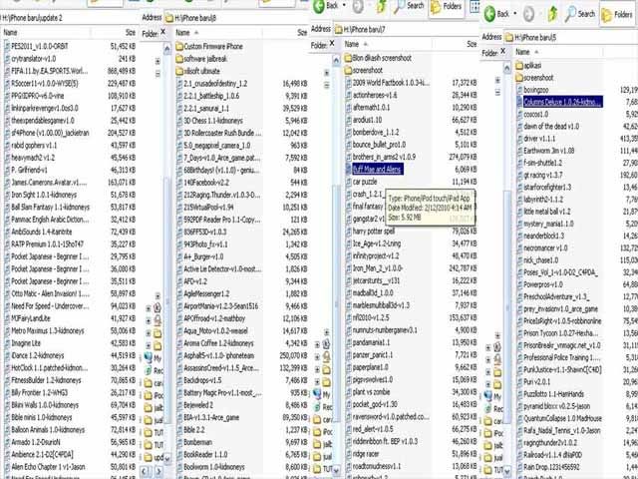This screenshot has height=479, width=638.
Task: Select file Prison Tycoon 1.0.27
Action: [558, 333]
